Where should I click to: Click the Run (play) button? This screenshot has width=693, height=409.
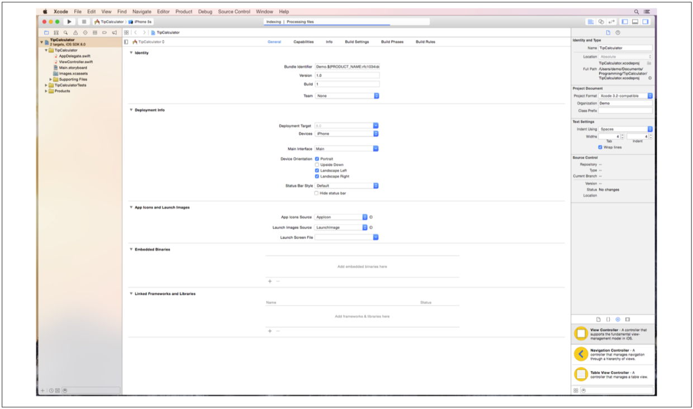tap(69, 22)
